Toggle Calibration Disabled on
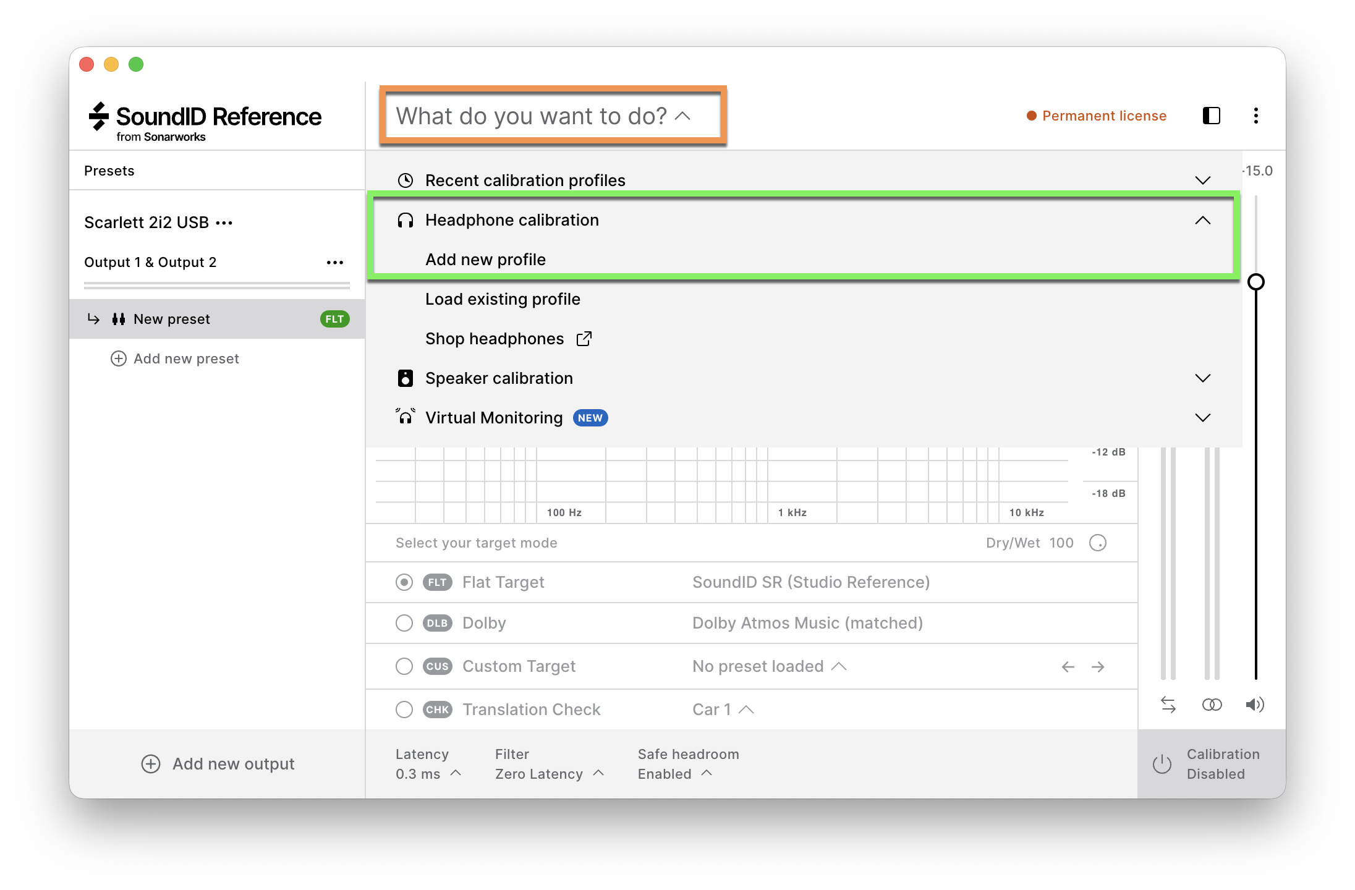This screenshot has width=1355, height=890. point(1212,764)
